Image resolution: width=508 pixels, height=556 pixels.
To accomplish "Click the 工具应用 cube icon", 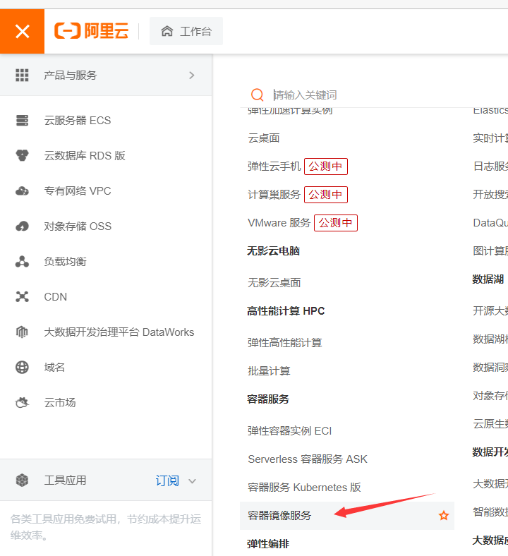I will (22, 480).
